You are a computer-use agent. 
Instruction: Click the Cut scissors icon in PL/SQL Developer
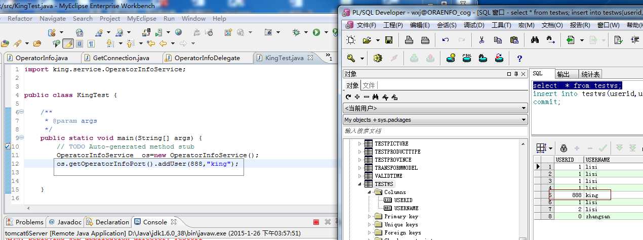[x=481, y=40]
